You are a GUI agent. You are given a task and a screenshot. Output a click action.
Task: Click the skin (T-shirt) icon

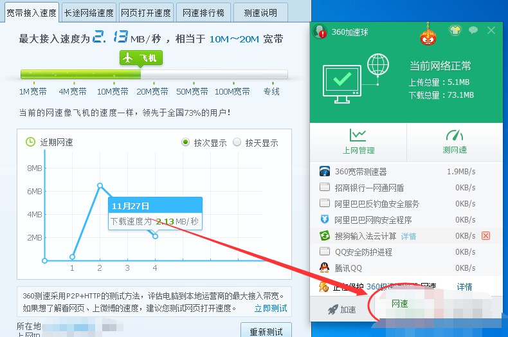point(455,30)
